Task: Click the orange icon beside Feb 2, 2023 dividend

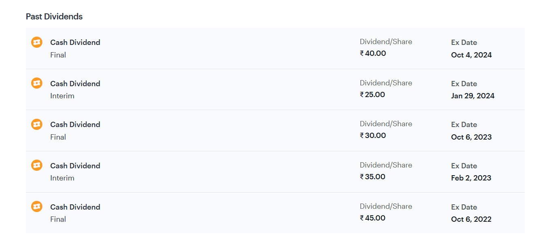Action: tap(37, 165)
